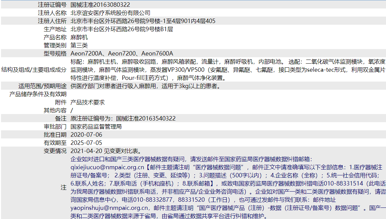The width and height of the screenshot is (386, 219).
Task: Click the 批准日期 label
Action: click(55, 134)
